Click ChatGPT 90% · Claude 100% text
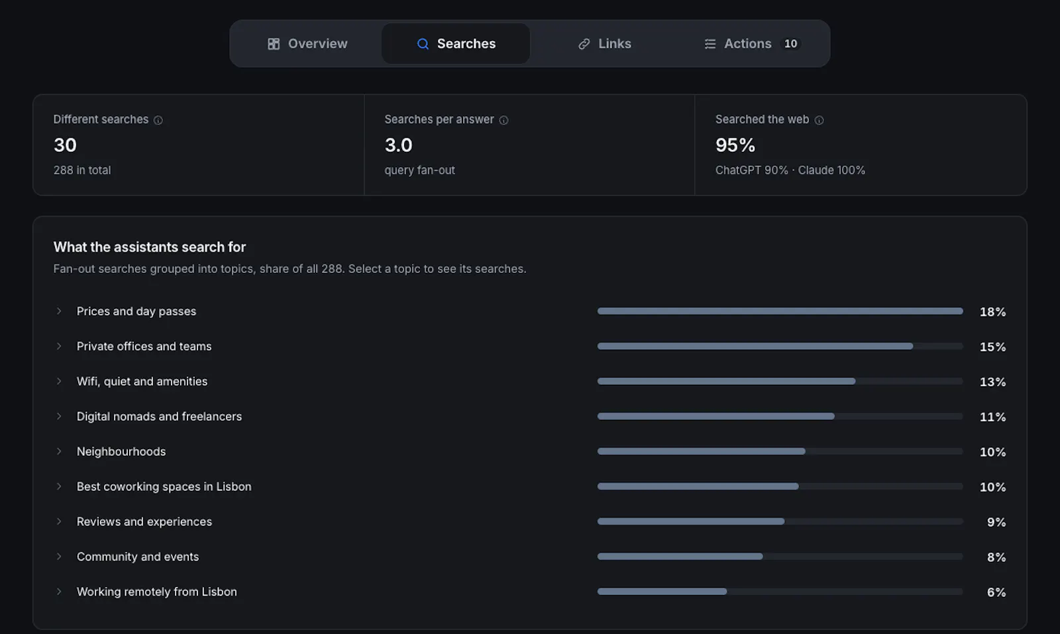 790,170
